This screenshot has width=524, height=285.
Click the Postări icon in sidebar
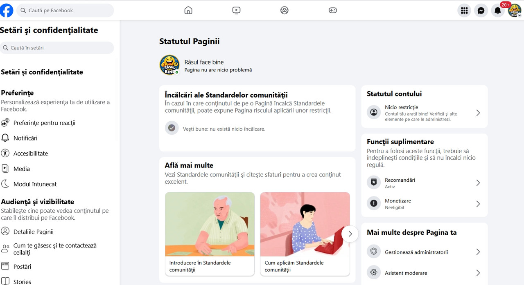[x=5, y=266]
